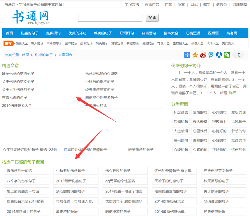Open the 英语作文 top link
The image size is (250, 218).
[152, 4]
